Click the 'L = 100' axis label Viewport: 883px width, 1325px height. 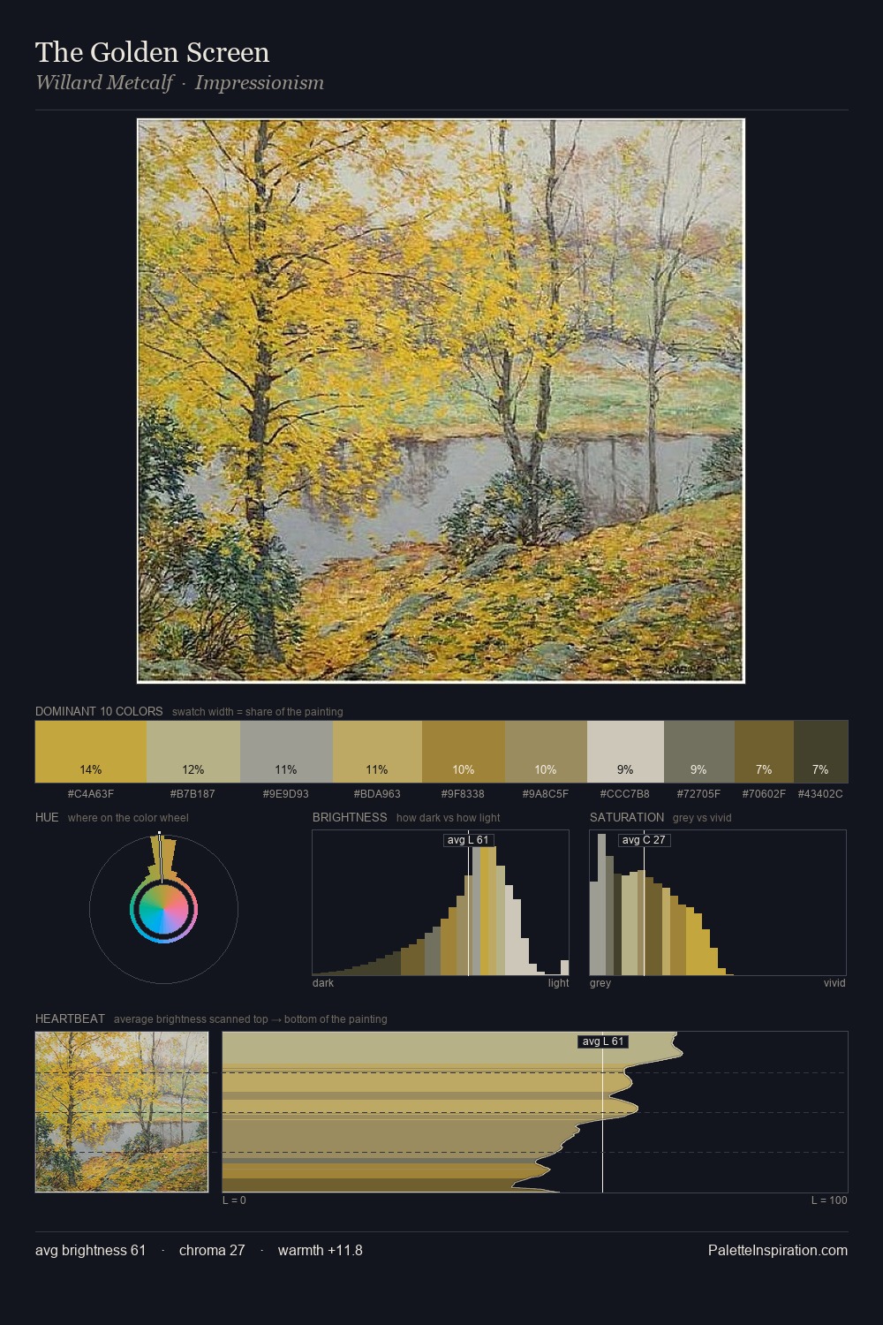829,1200
